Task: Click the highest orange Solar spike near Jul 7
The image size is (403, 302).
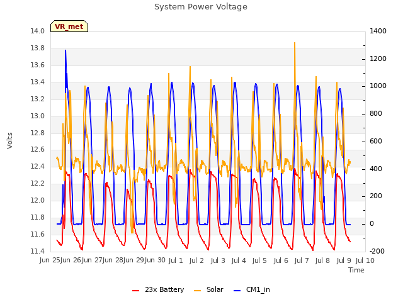Action: click(295, 43)
